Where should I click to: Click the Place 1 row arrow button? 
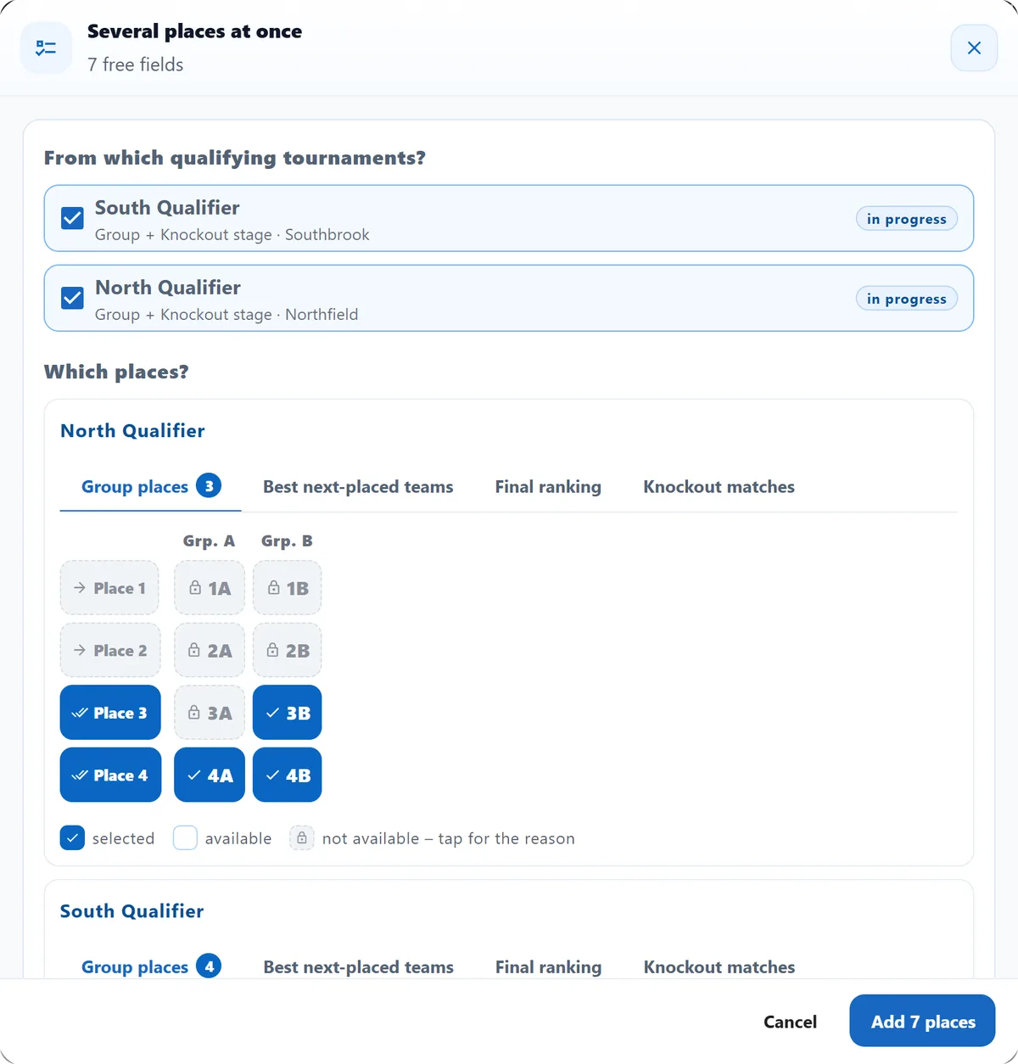(x=109, y=588)
